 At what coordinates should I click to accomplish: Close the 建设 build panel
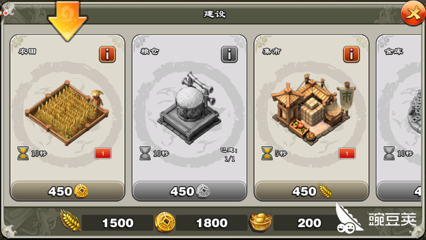point(412,14)
